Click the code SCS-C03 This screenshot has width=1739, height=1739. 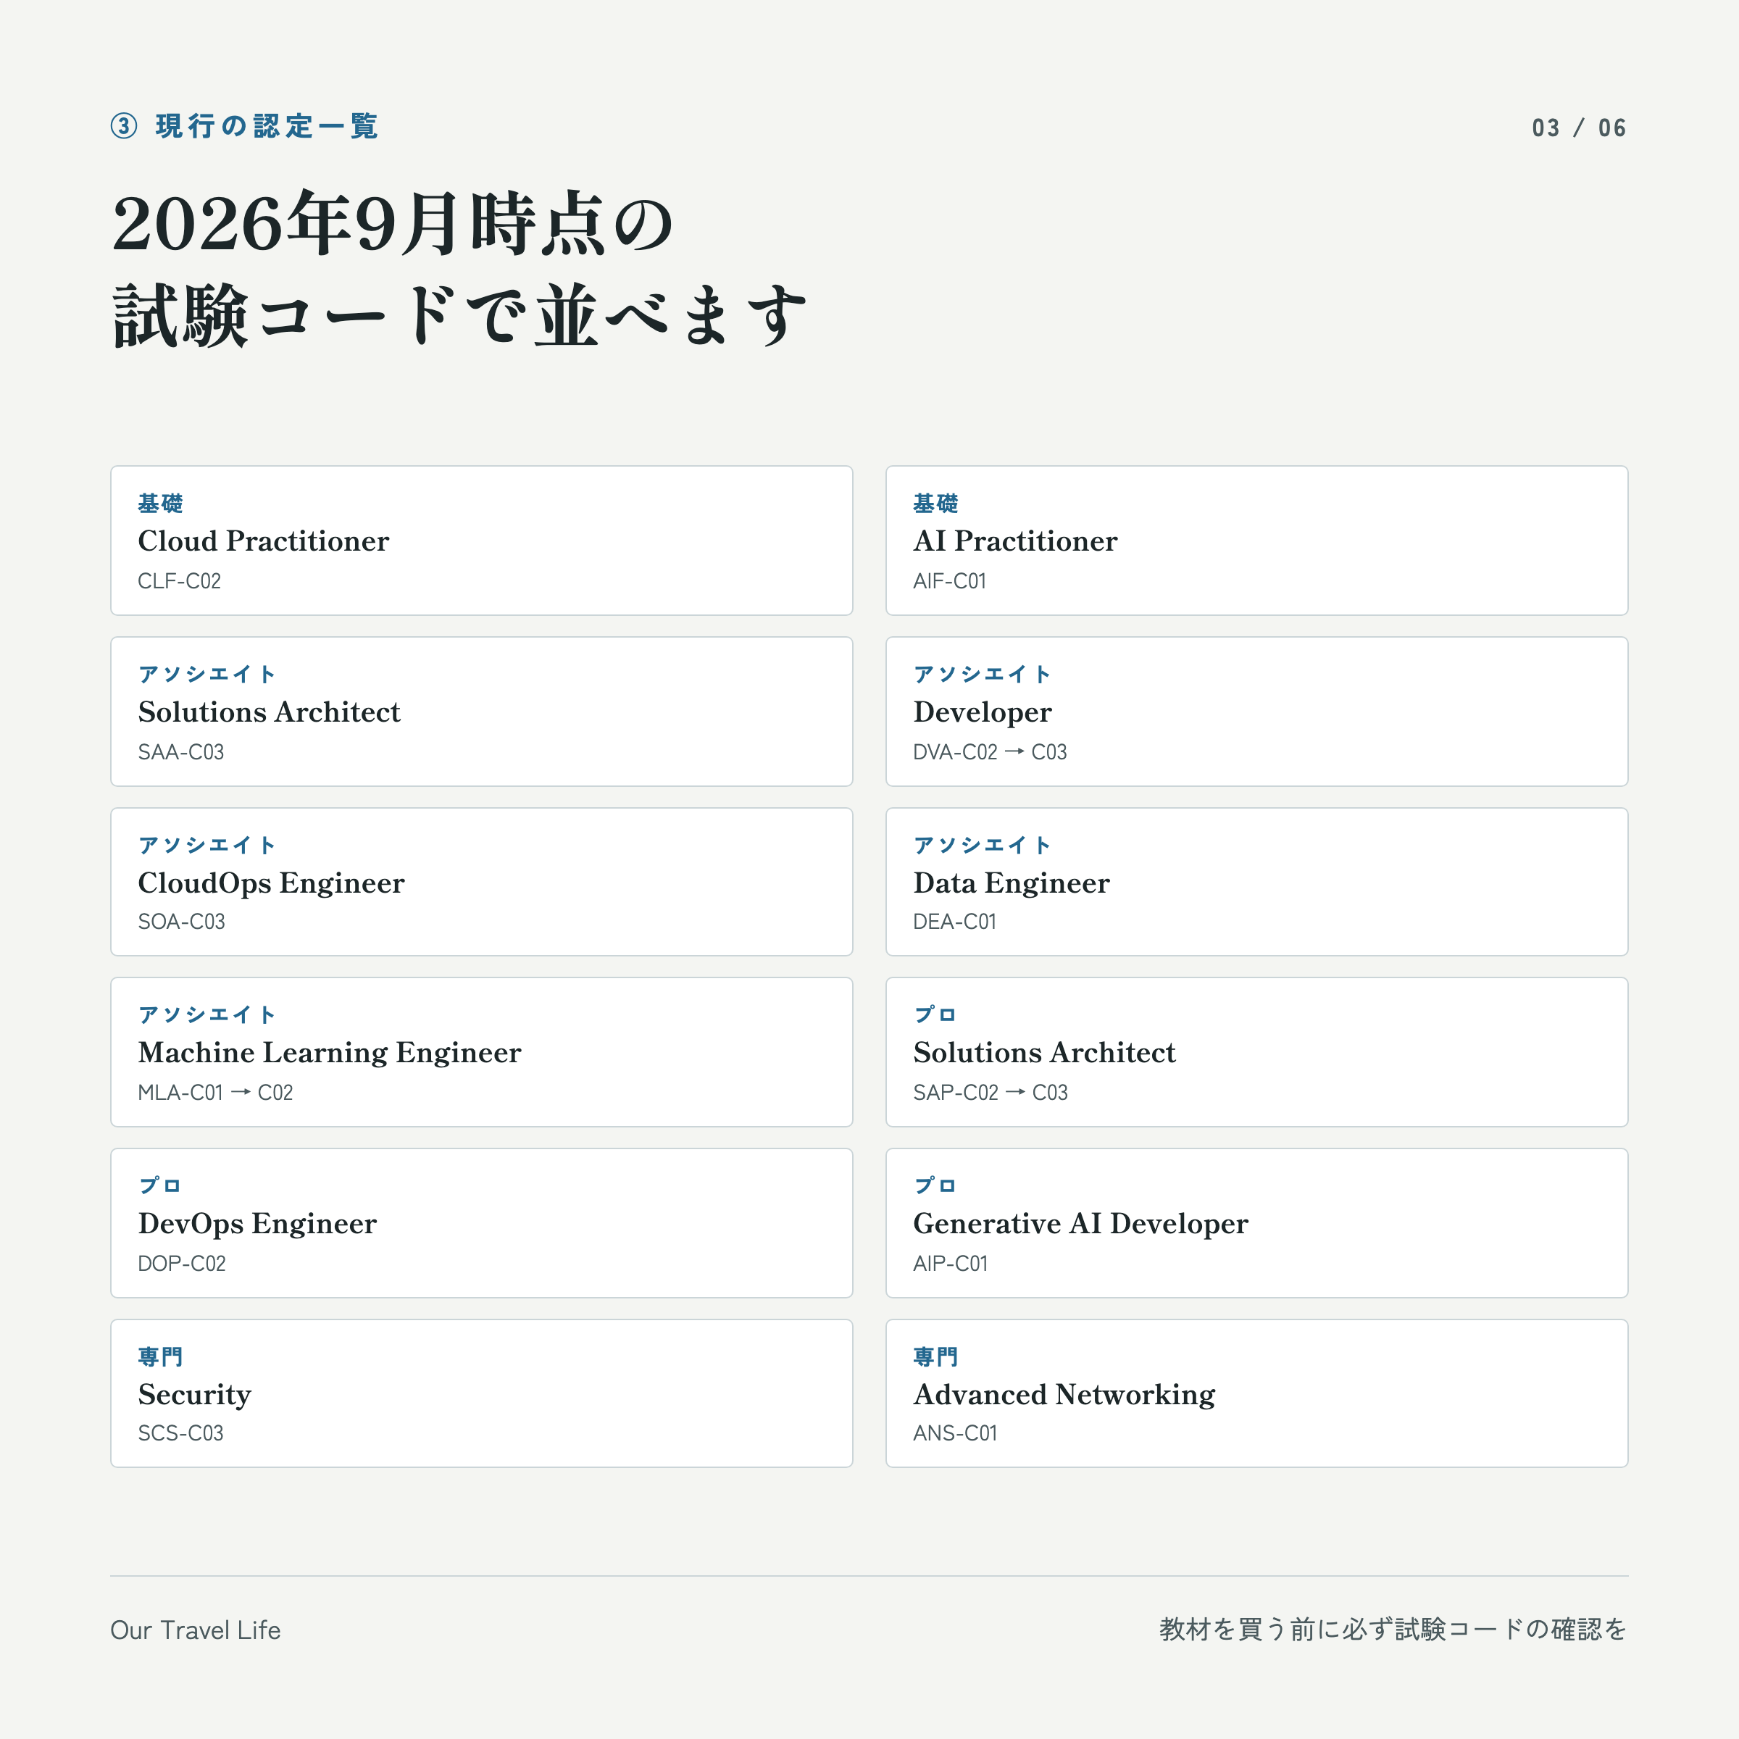[181, 1433]
